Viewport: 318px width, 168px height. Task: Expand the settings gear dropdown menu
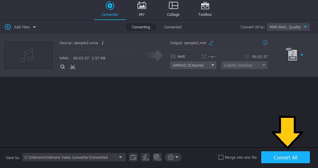[x=173, y=157]
